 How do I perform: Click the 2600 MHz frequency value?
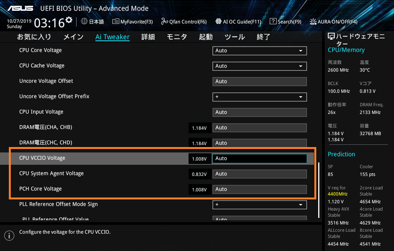[x=338, y=70]
